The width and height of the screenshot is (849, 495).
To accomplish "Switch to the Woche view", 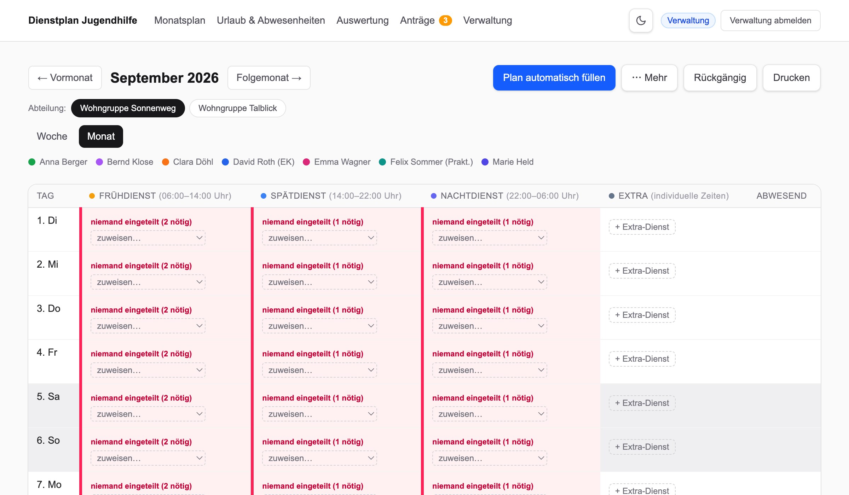I will click(52, 136).
